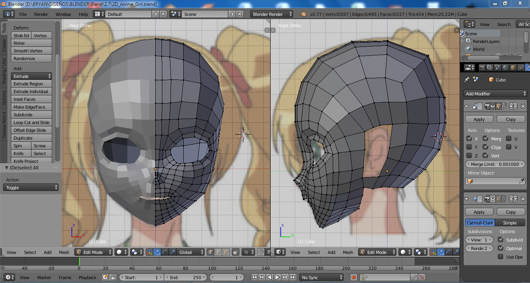Click the pin icon in the properties context
This screenshot has width=530, height=283.
[x=467, y=79]
